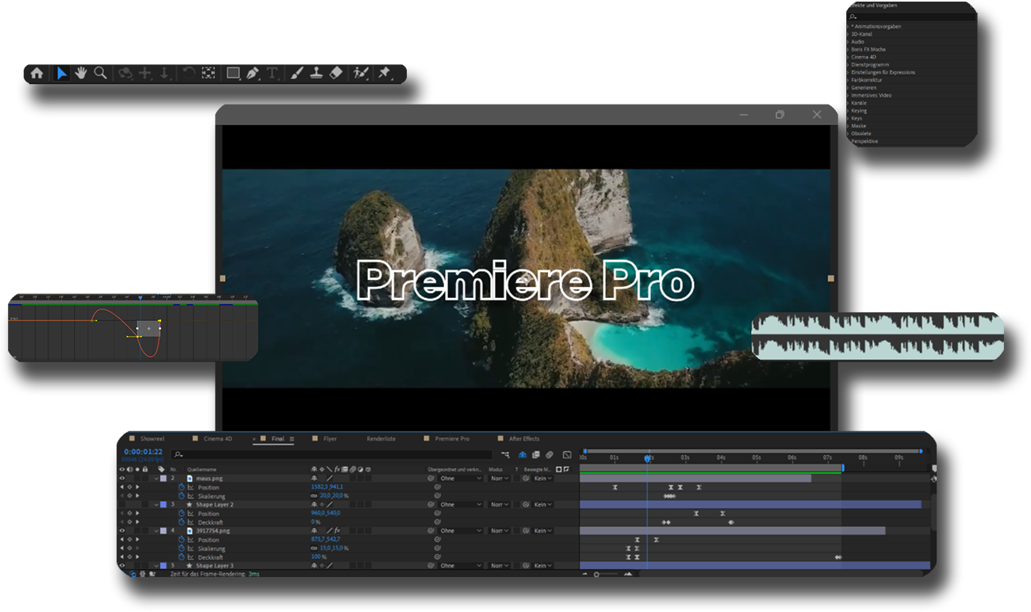Open the Renderliste tab
Image resolution: width=1031 pixels, height=612 pixels.
(x=381, y=438)
